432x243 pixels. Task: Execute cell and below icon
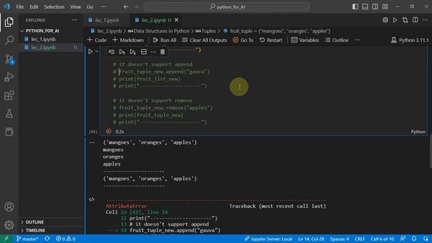pyautogui.click(x=133, y=52)
